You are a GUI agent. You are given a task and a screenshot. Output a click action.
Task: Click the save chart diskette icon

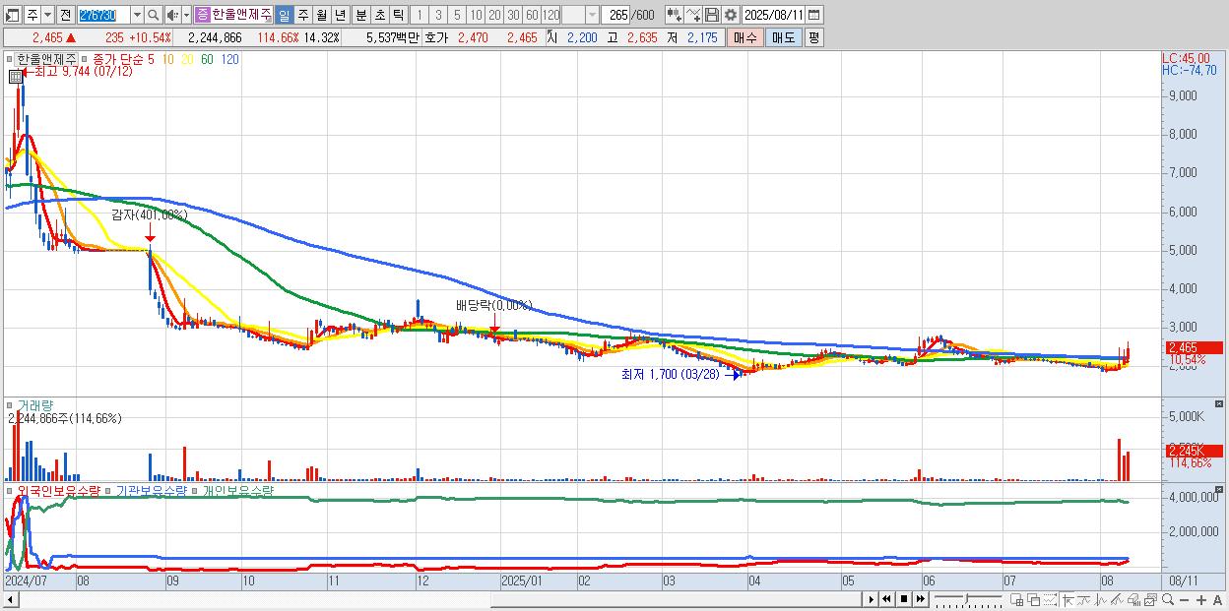712,15
